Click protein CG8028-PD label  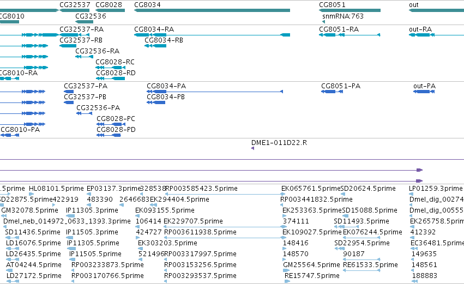tap(116, 130)
